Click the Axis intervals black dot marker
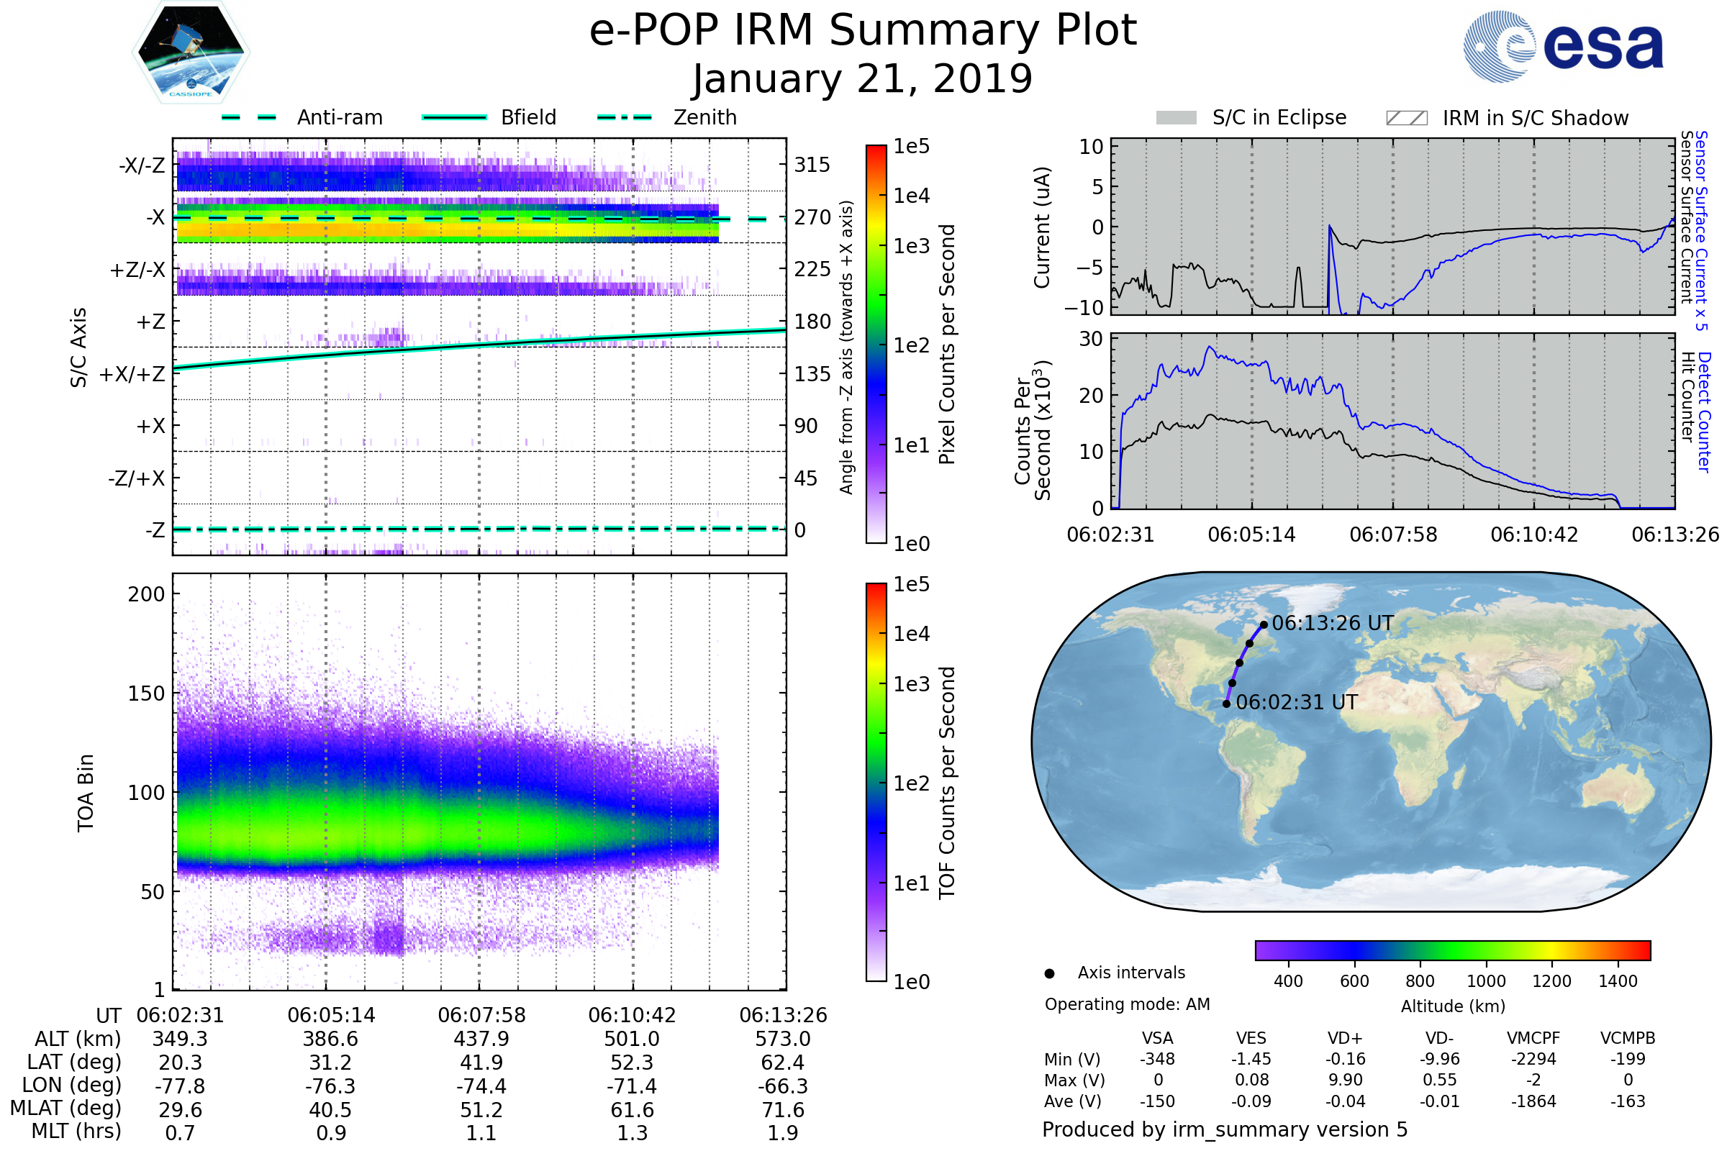The image size is (1727, 1151). [x=1049, y=974]
